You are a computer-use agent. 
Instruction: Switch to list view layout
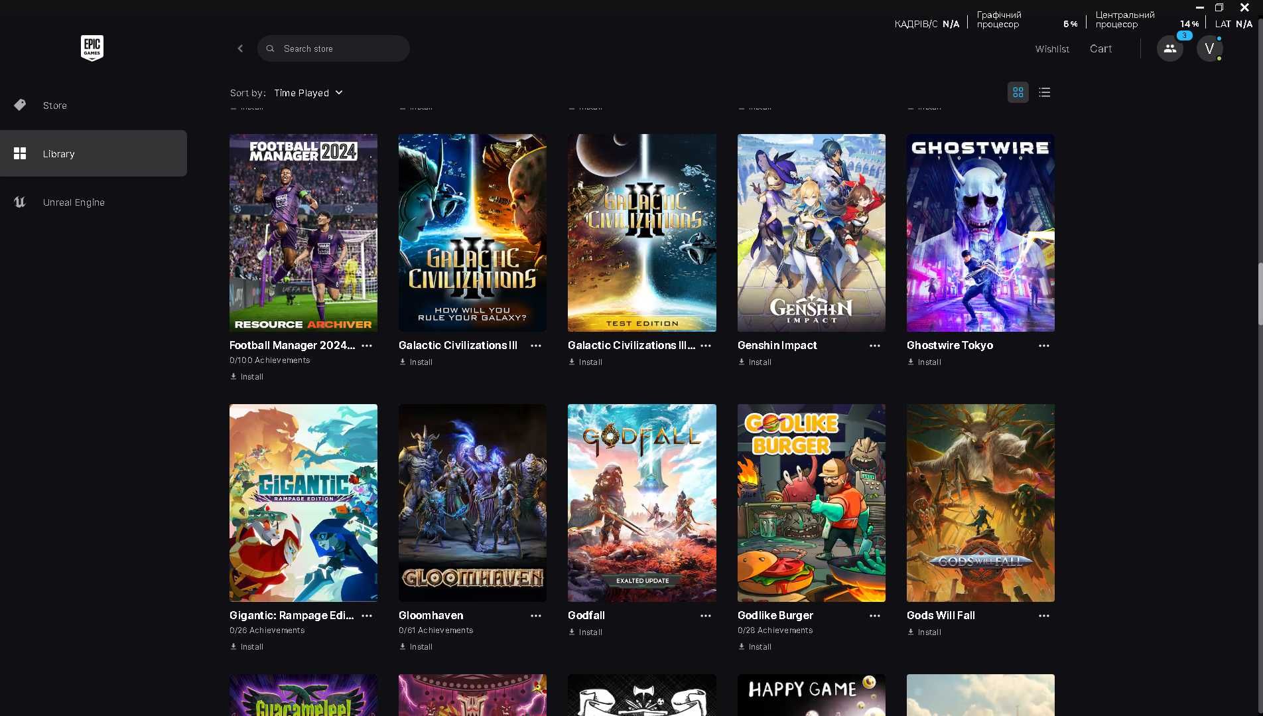click(x=1044, y=92)
